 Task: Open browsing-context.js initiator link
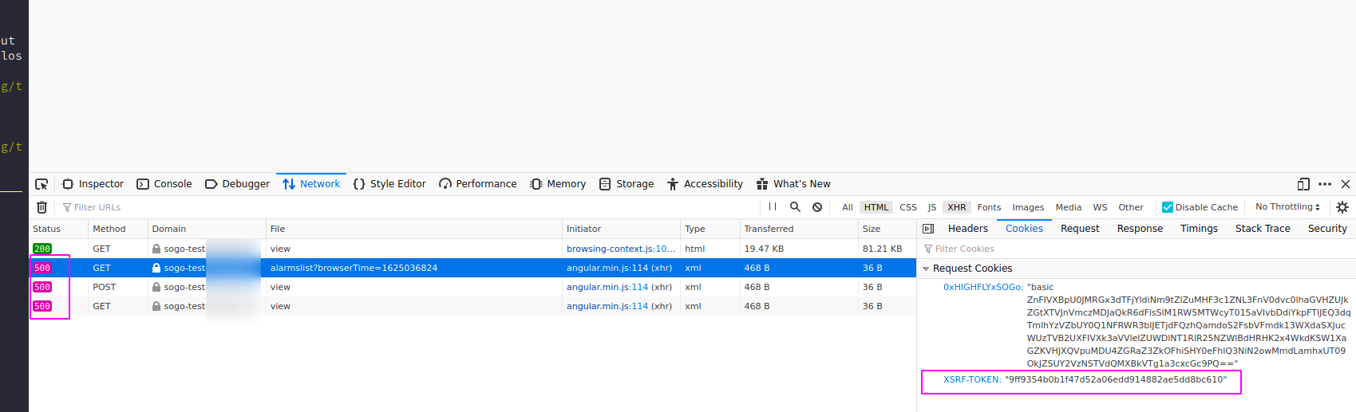pyautogui.click(x=620, y=249)
